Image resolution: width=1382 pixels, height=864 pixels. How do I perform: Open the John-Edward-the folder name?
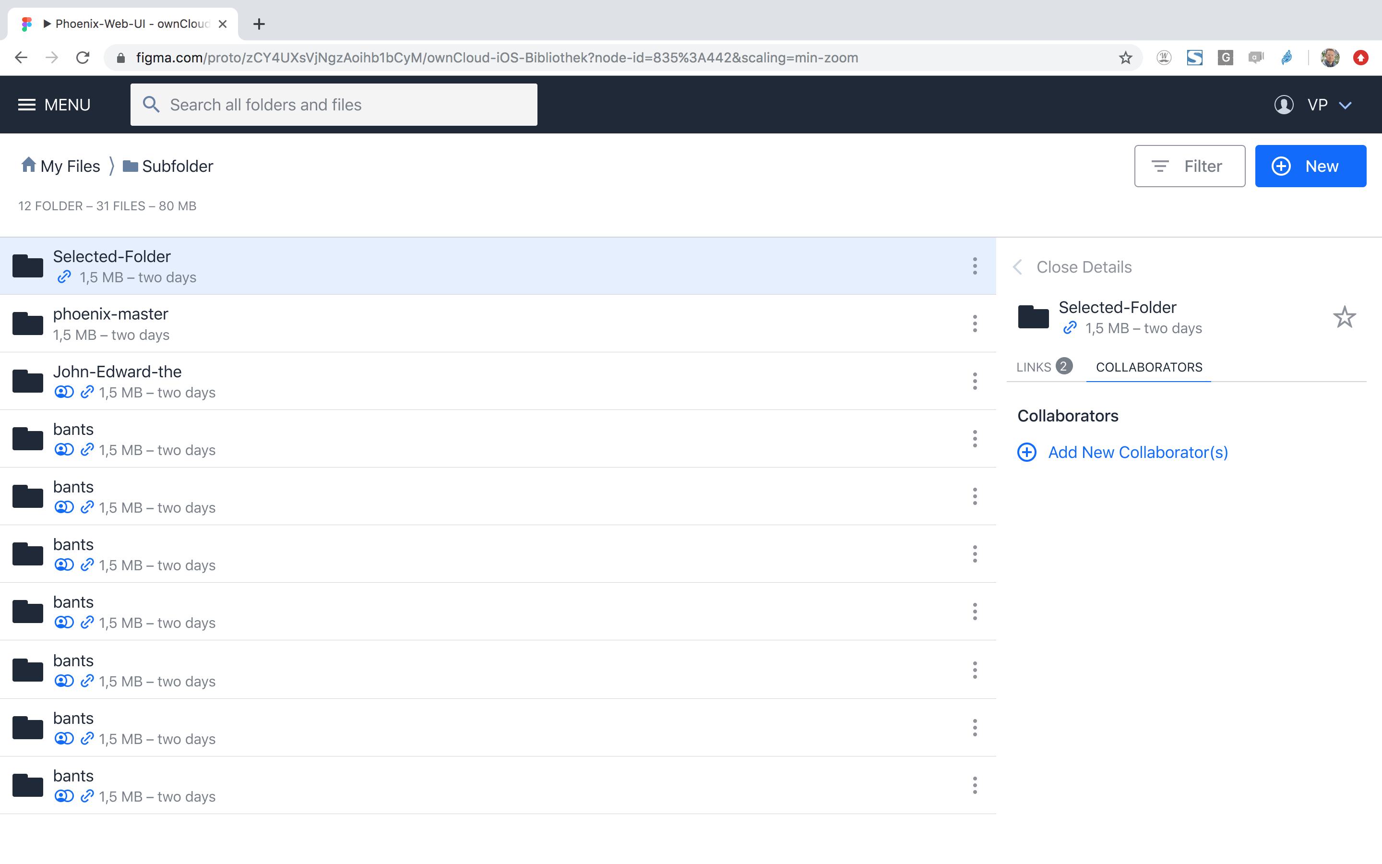click(x=117, y=372)
